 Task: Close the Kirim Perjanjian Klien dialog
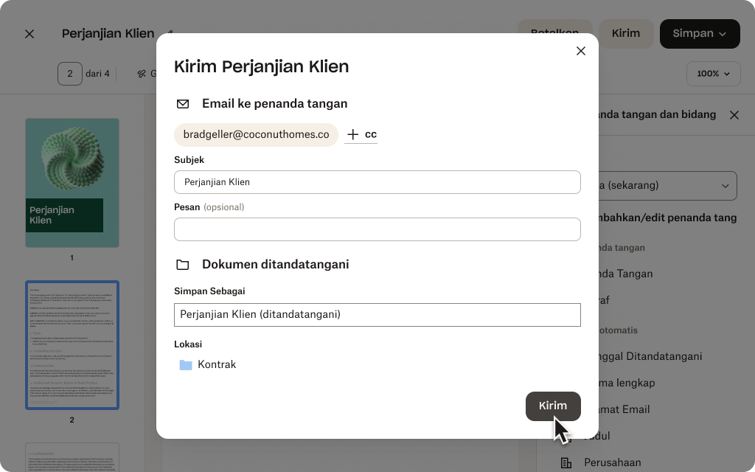point(581,51)
